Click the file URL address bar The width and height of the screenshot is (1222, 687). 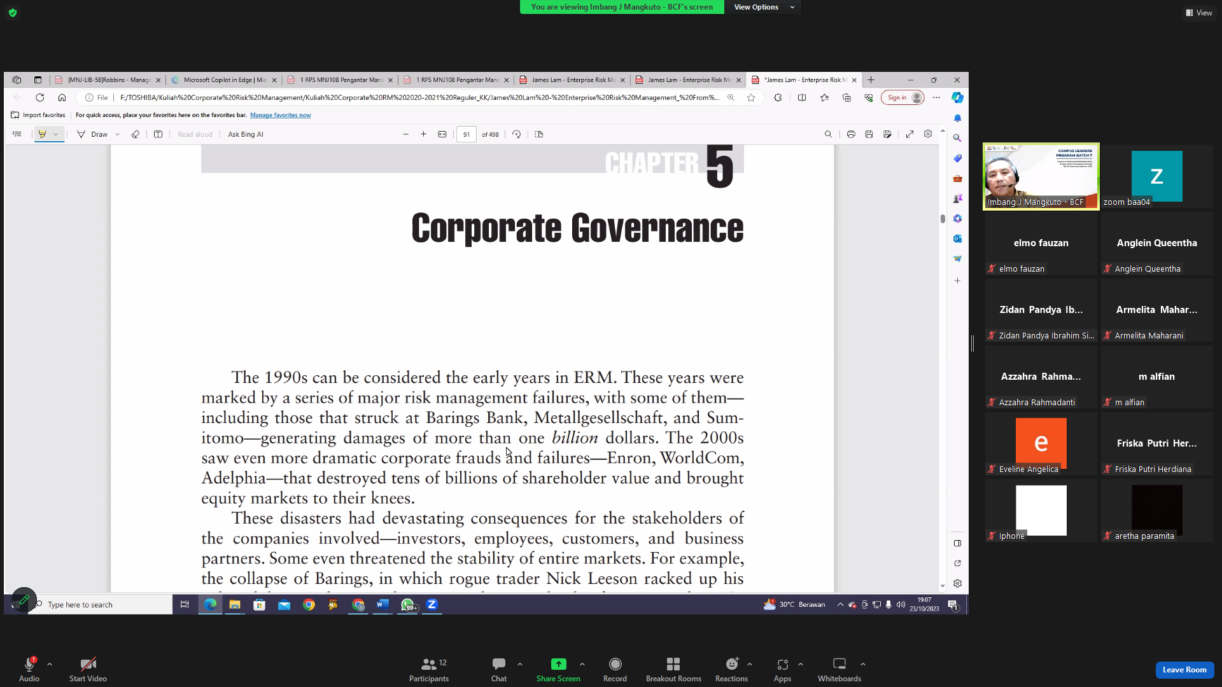420,97
